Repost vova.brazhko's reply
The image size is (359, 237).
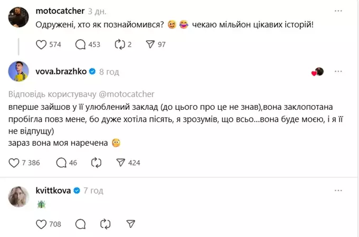[96, 163]
